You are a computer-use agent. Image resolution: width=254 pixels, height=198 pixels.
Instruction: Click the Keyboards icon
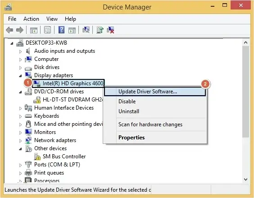(x=28, y=116)
